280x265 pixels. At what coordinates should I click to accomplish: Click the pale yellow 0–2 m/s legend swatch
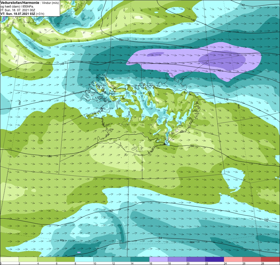[9, 259]
